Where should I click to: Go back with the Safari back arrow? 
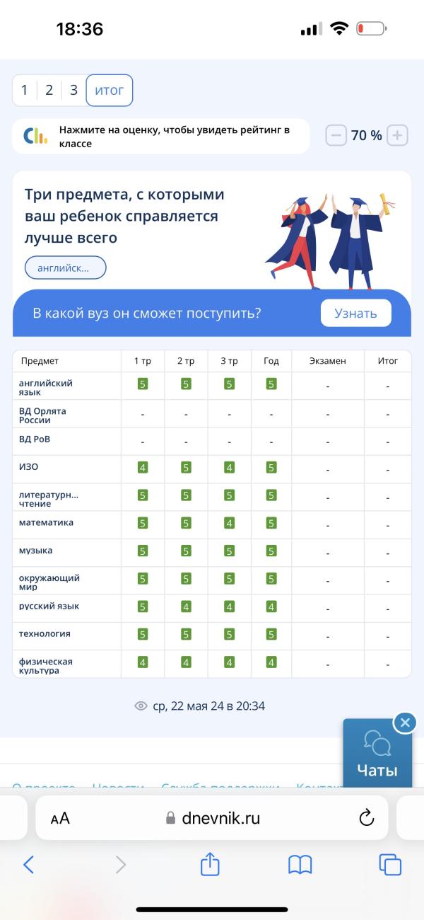[x=28, y=864]
